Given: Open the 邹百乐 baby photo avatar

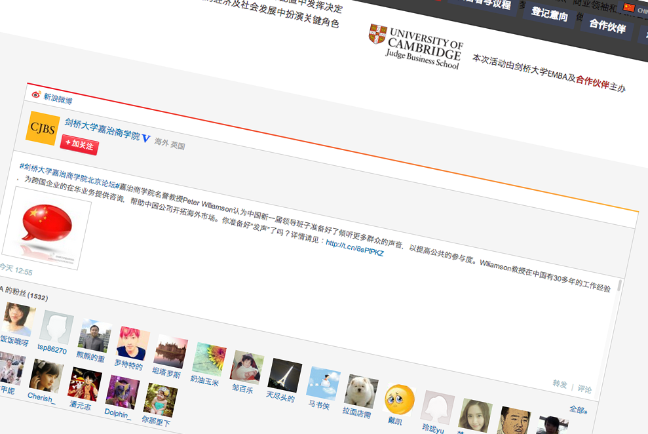Looking at the screenshot, I should coord(247,367).
